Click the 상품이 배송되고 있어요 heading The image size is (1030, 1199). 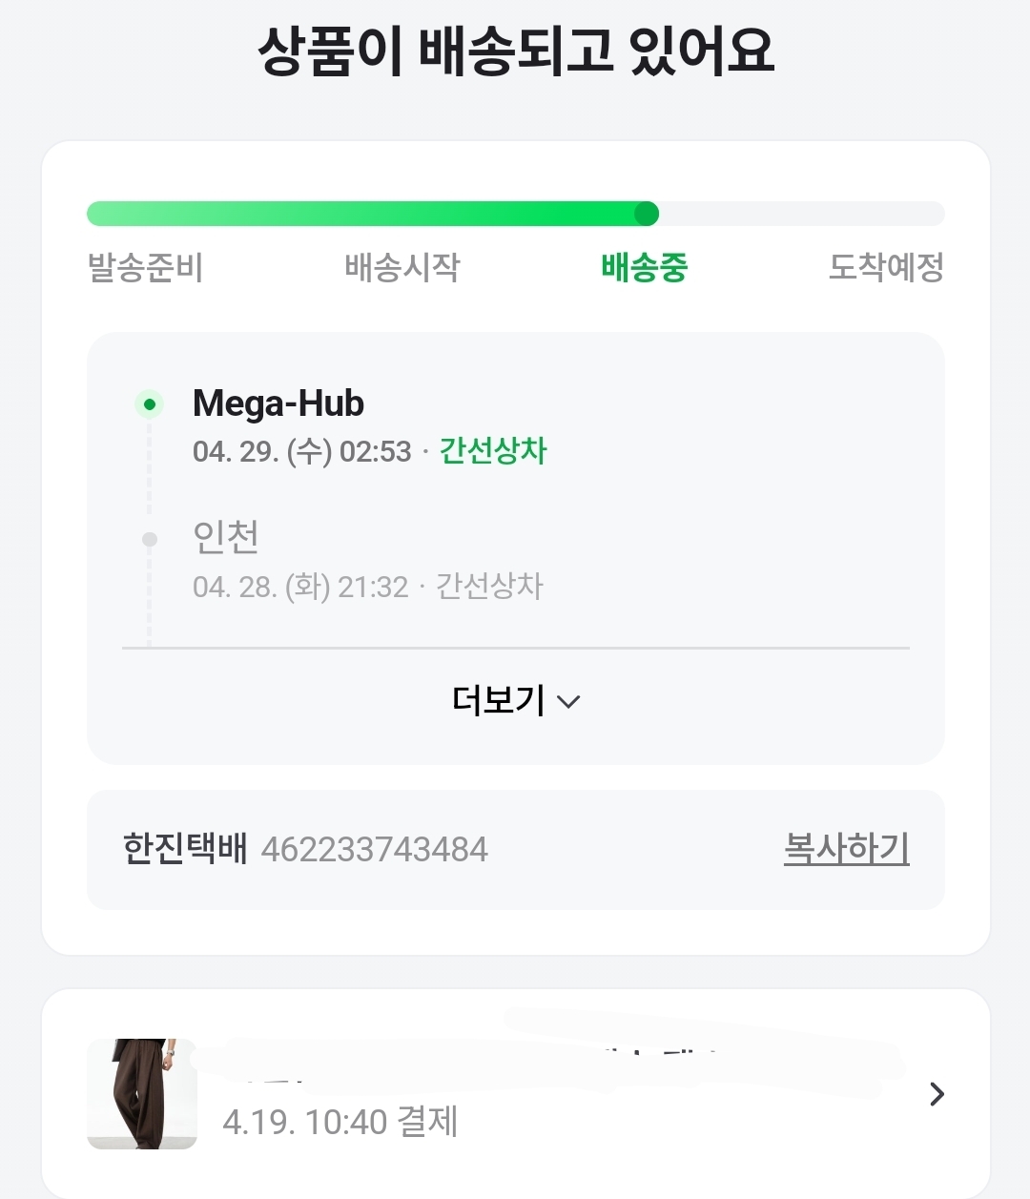click(x=515, y=52)
